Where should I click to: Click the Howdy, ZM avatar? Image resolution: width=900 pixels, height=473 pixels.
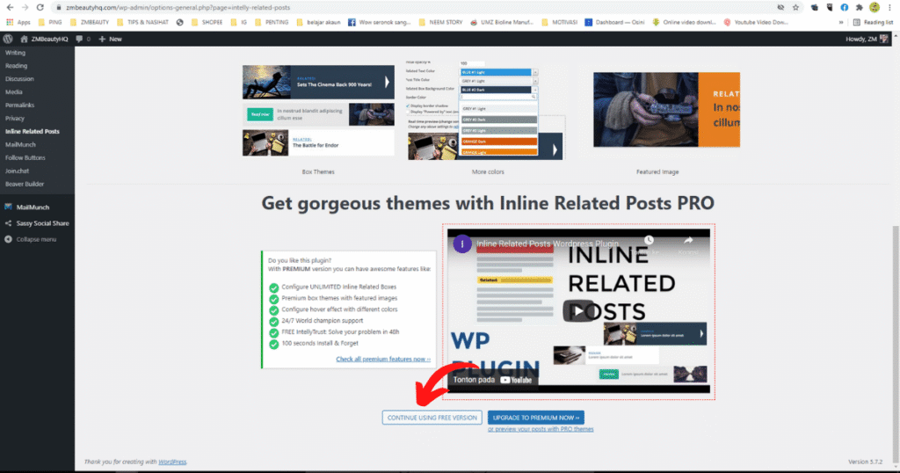884,39
